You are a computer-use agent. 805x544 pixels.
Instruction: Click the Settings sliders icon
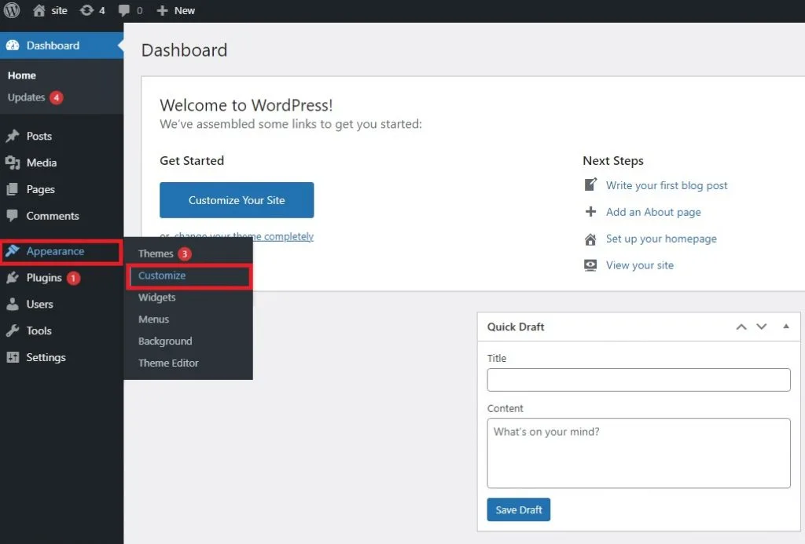[x=13, y=357]
